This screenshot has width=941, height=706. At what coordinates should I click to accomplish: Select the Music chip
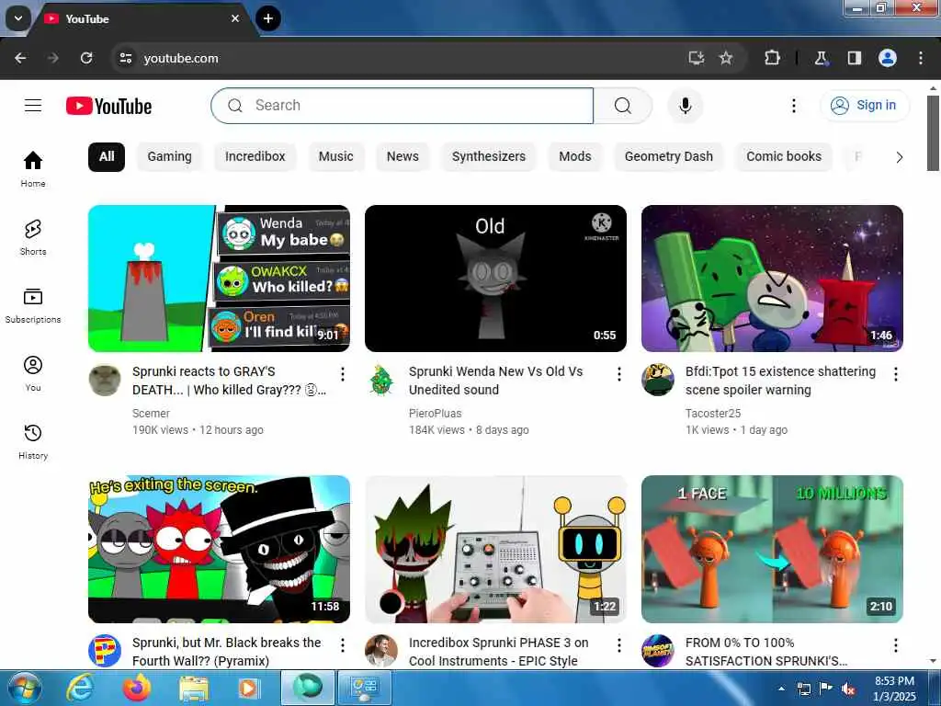pos(336,156)
